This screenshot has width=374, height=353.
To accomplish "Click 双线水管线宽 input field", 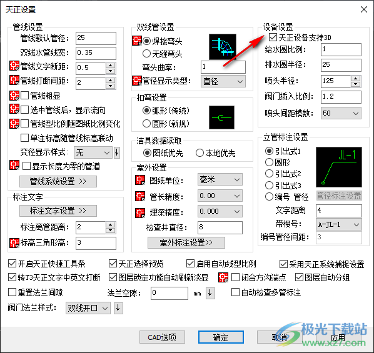I will (96, 53).
